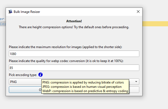
Task: Click the bold Attention! heading
Action: (74, 21)
